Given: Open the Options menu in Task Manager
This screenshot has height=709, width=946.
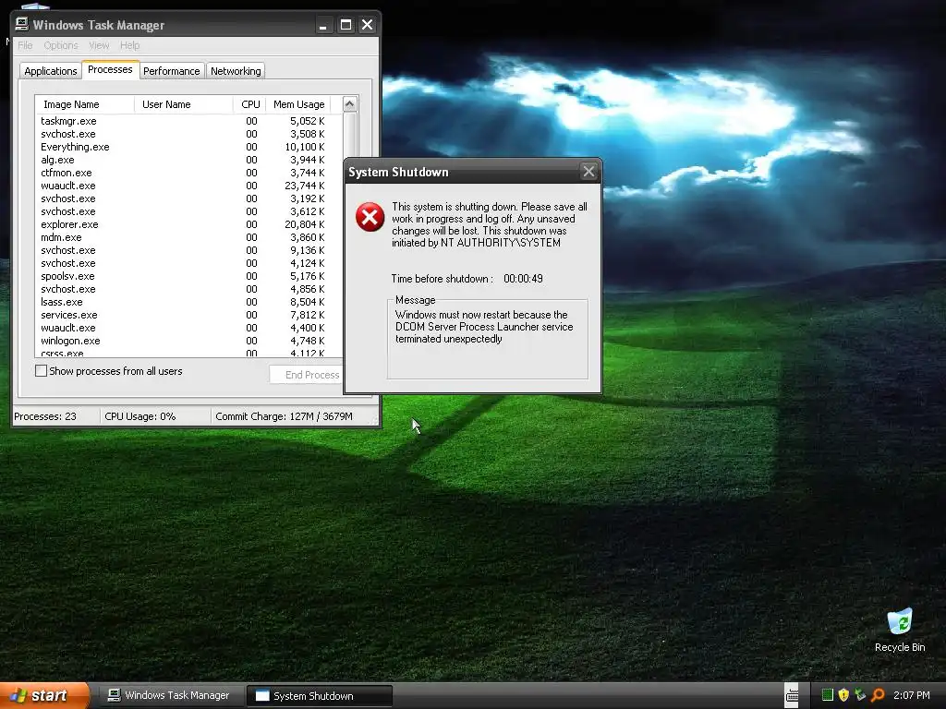Looking at the screenshot, I should [61, 45].
